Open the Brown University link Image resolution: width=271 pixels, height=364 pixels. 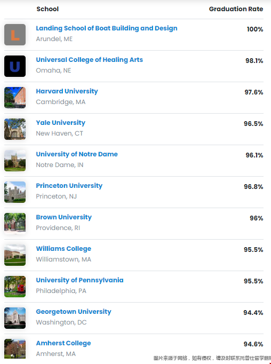64,217
